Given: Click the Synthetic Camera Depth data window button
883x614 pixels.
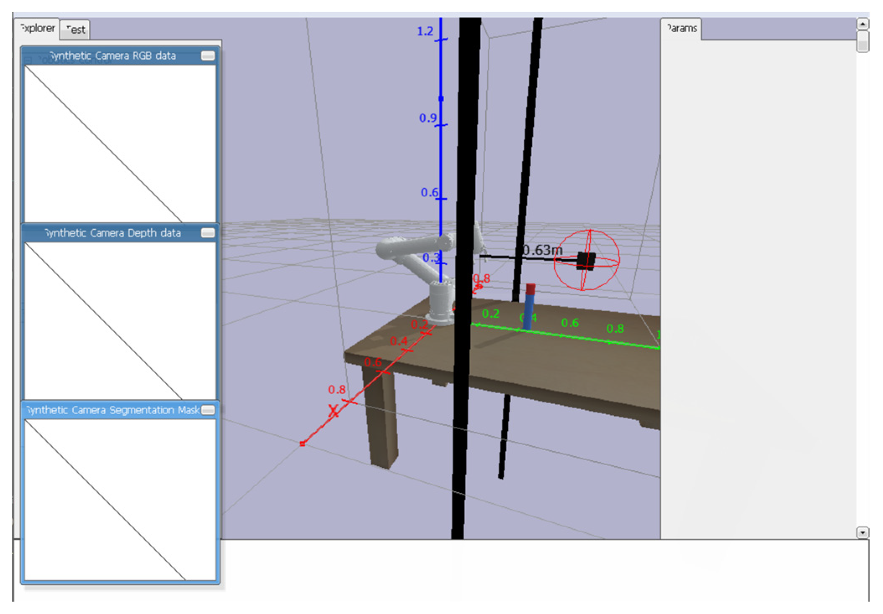Looking at the screenshot, I should point(208,233).
